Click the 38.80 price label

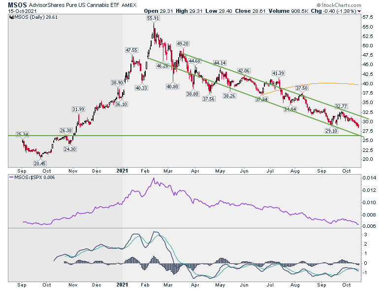pyautogui.click(x=192, y=94)
